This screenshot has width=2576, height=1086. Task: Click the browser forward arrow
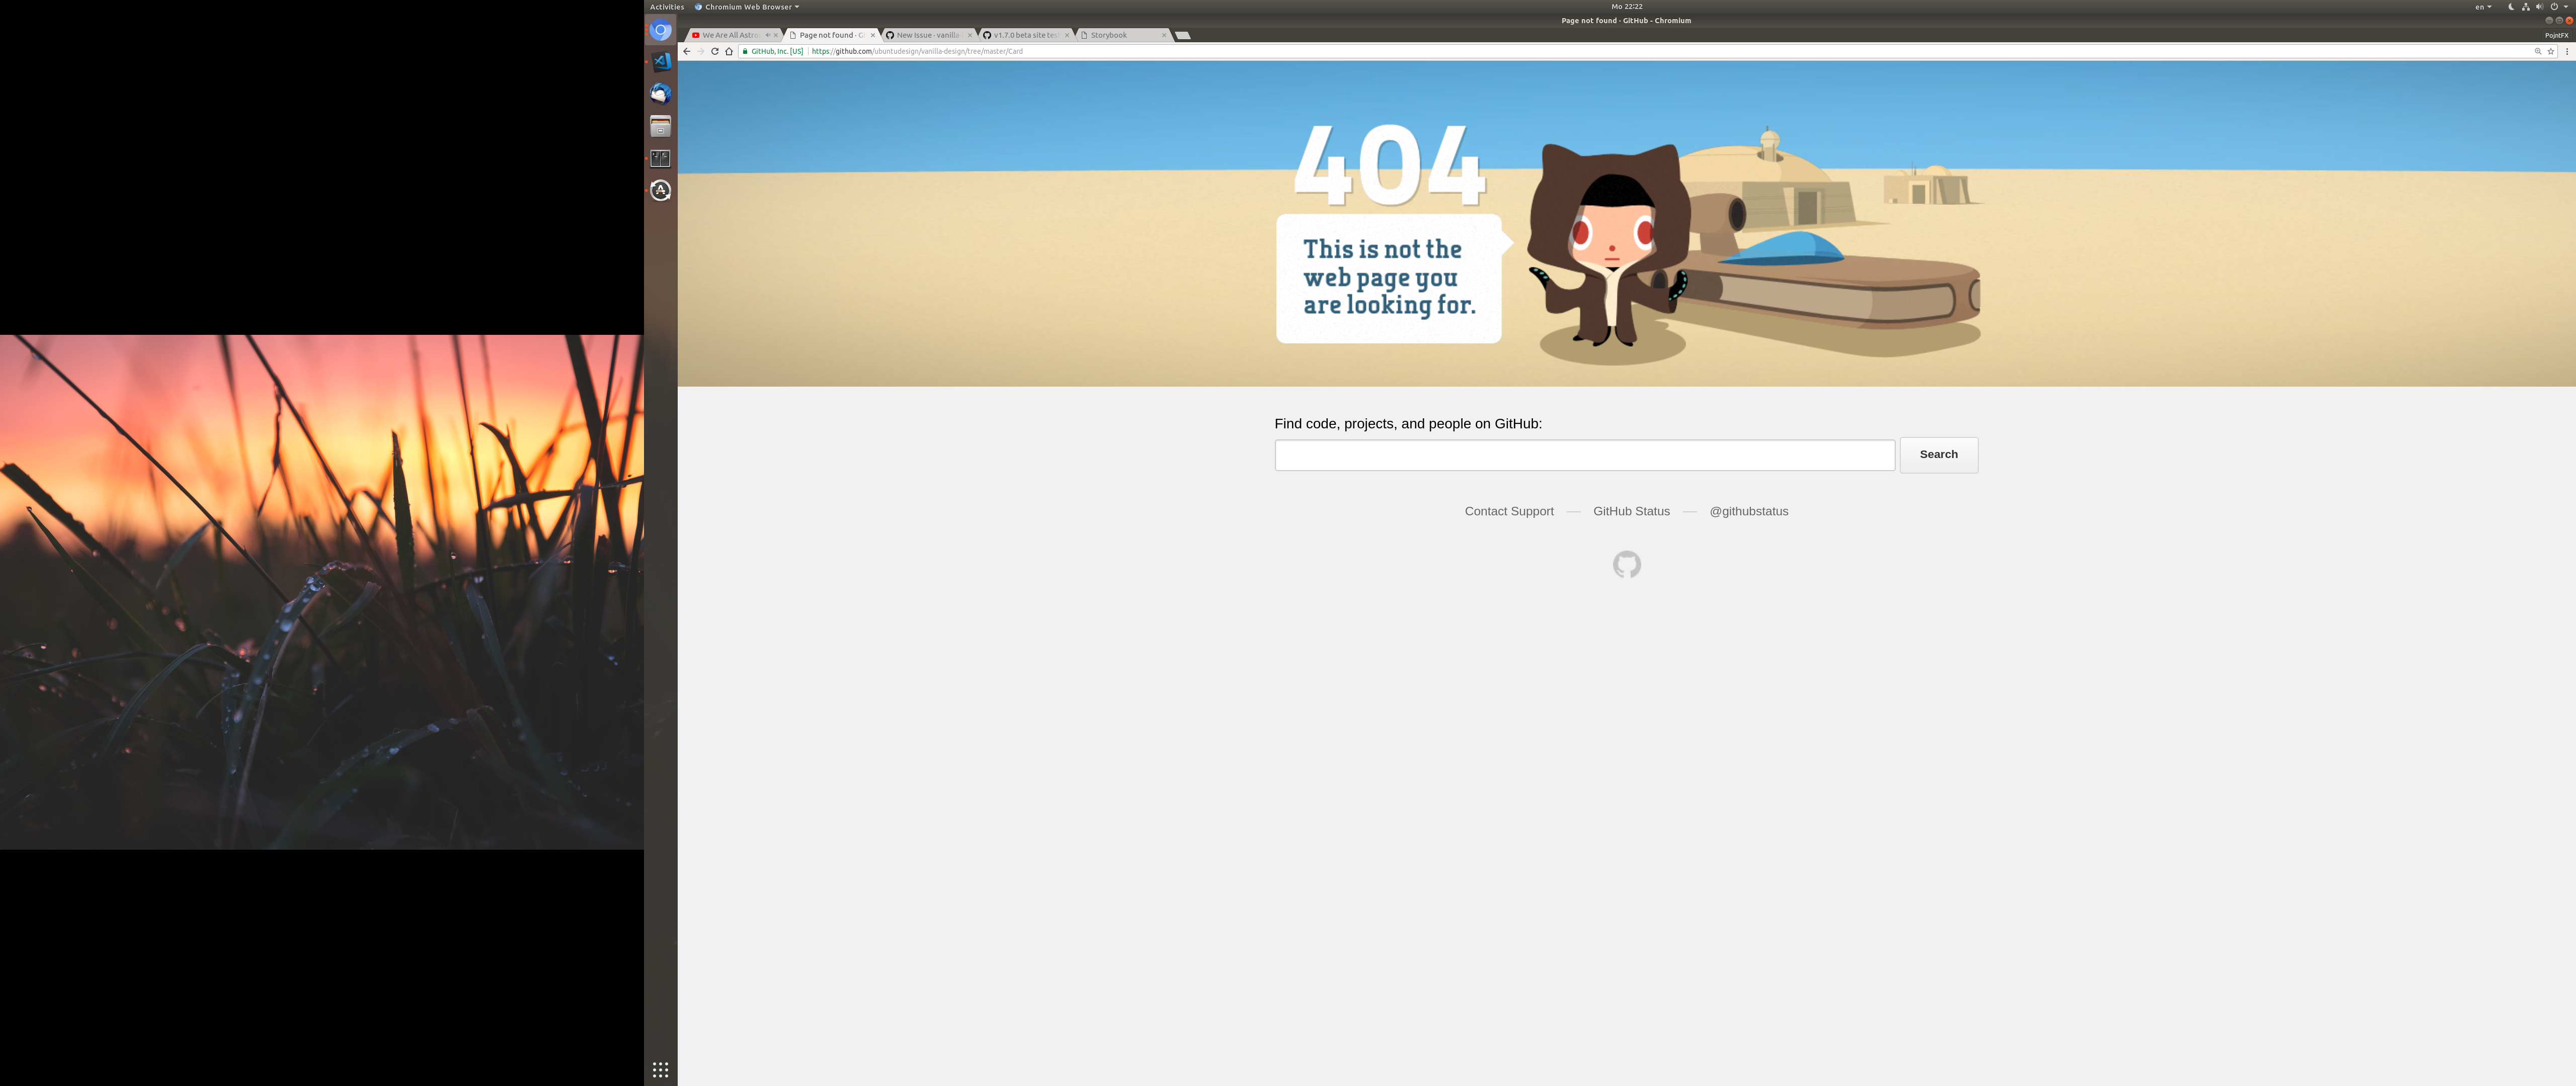(x=701, y=51)
